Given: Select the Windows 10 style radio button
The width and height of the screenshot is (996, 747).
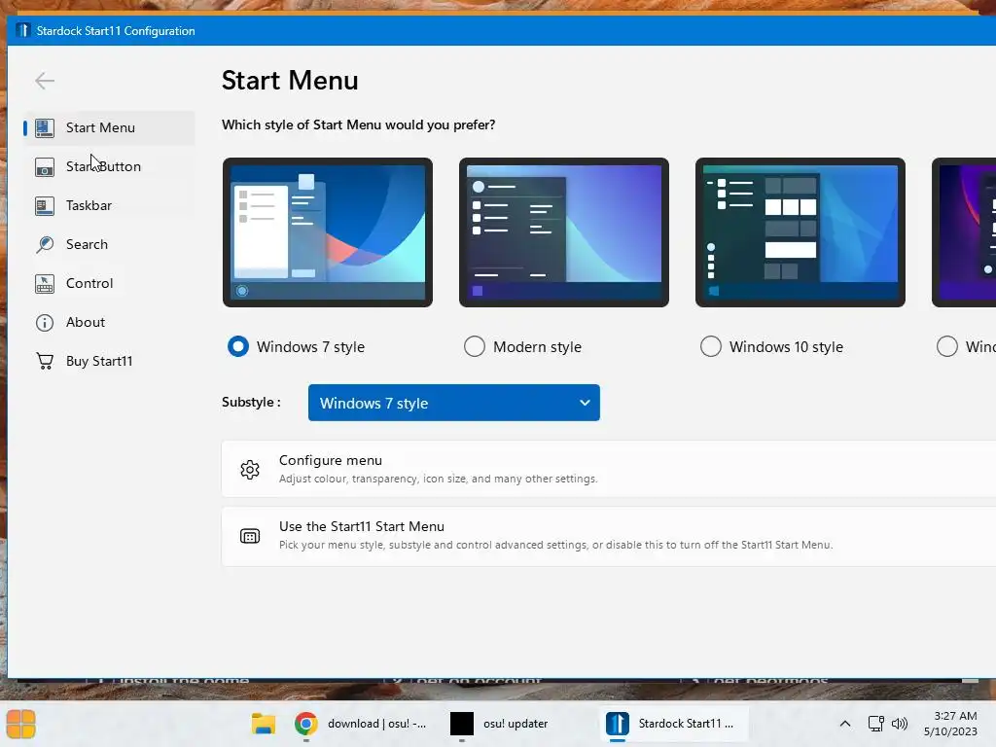Looking at the screenshot, I should tap(711, 347).
